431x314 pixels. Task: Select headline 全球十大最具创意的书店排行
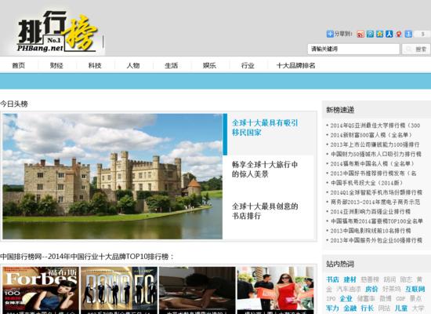[x=265, y=211]
